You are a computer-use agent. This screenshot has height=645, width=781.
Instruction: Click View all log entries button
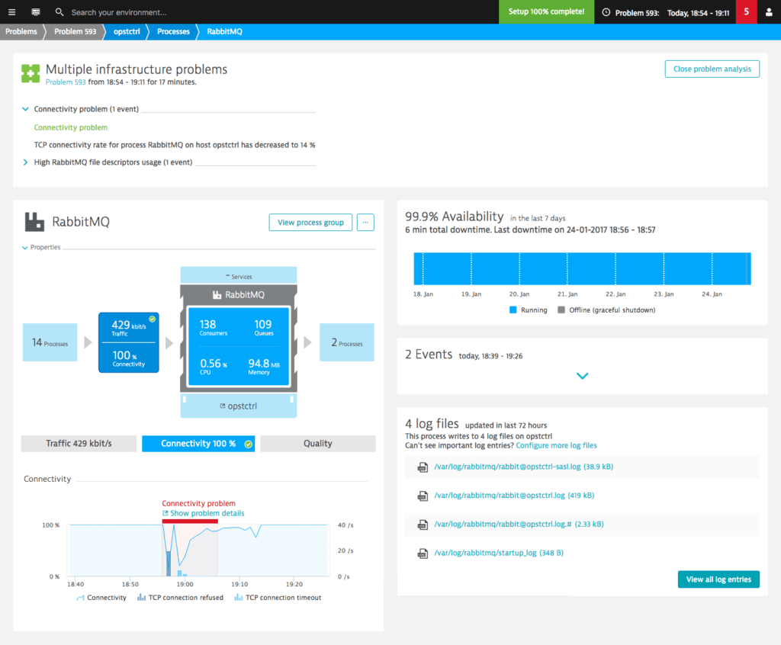pyautogui.click(x=718, y=579)
